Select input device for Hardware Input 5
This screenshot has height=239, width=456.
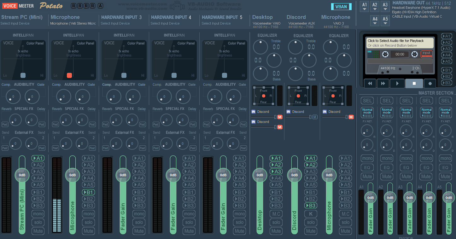click(216, 24)
